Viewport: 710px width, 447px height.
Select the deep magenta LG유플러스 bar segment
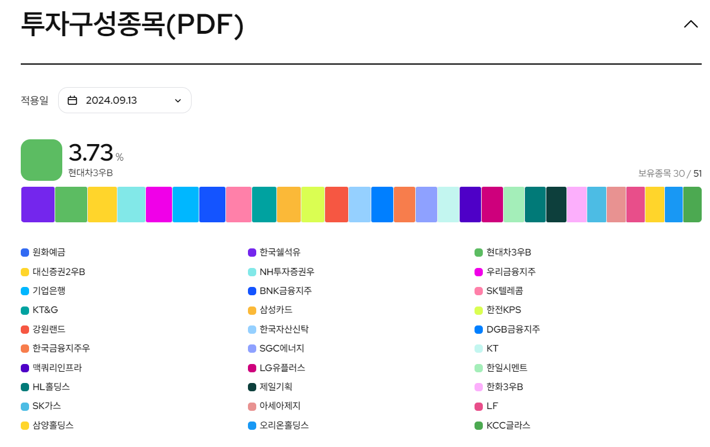(492, 205)
